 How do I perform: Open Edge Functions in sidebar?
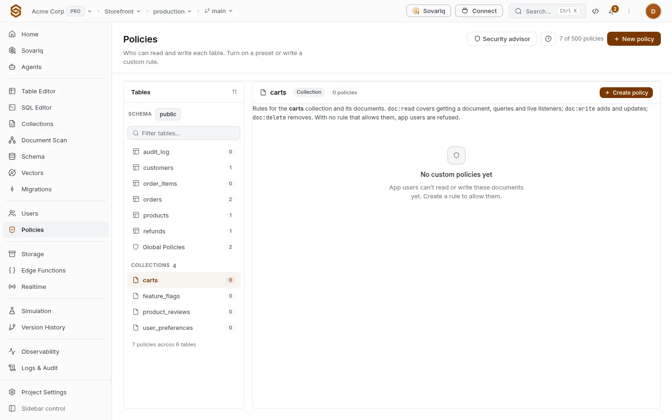click(56, 270)
